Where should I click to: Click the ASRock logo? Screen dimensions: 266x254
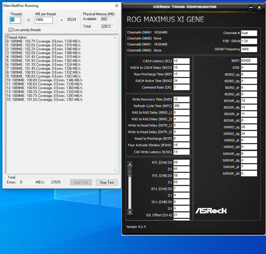[x=211, y=211]
